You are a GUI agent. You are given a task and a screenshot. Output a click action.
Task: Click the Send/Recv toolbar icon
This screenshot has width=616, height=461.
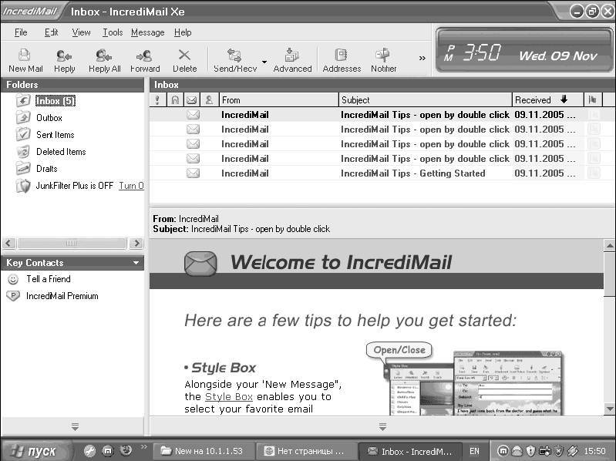(235, 60)
